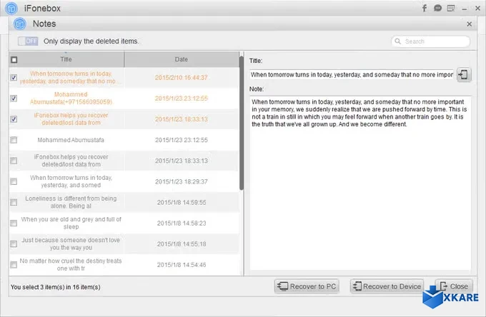Click date 2015/1/8 14:59:55
This screenshot has height=317, width=486.
pyautogui.click(x=182, y=203)
